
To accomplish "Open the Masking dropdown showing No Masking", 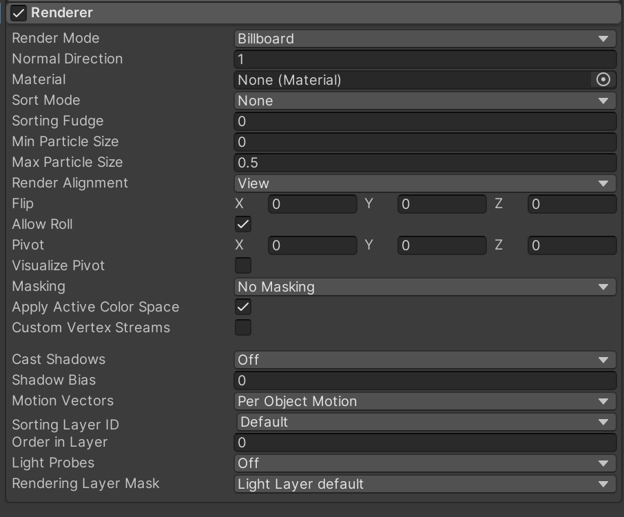I will [425, 287].
